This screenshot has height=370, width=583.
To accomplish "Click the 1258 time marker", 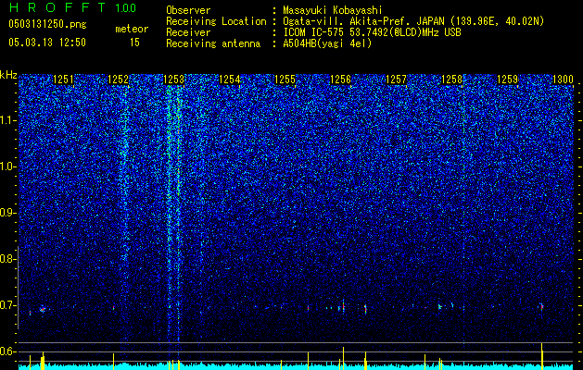I will (451, 79).
